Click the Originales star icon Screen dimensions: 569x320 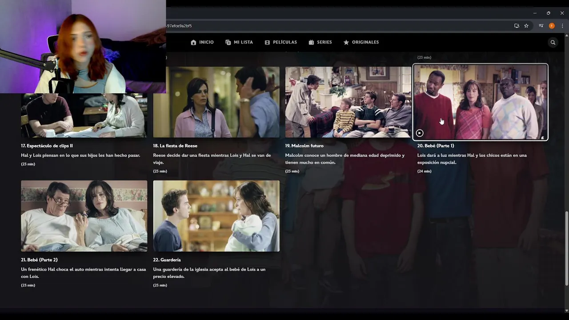pos(346,42)
